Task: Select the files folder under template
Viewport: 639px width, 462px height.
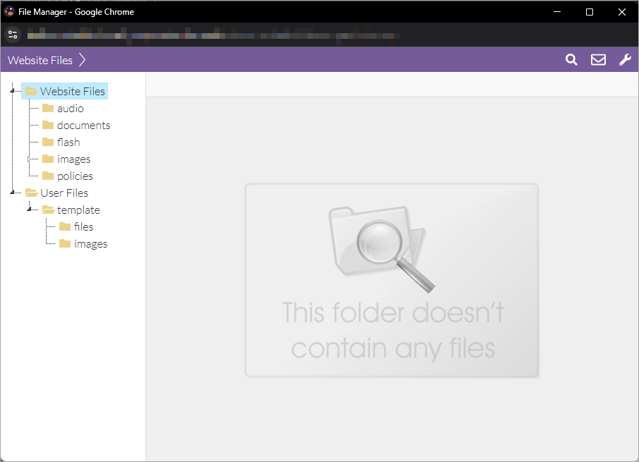Action: click(x=83, y=226)
